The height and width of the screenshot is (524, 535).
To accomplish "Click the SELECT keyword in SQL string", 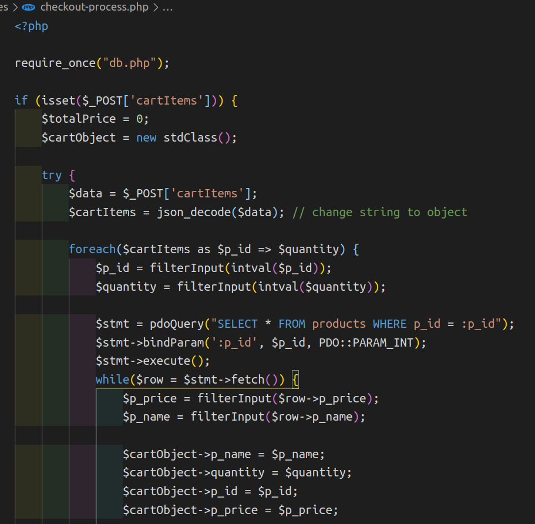I will [x=237, y=324].
